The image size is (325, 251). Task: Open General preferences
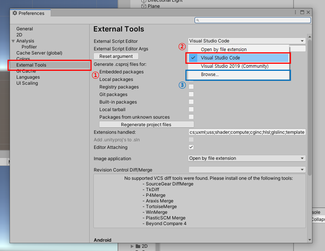click(24, 29)
